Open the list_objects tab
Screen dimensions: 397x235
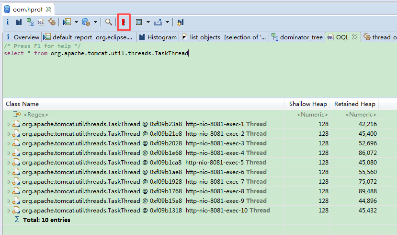pos(224,37)
